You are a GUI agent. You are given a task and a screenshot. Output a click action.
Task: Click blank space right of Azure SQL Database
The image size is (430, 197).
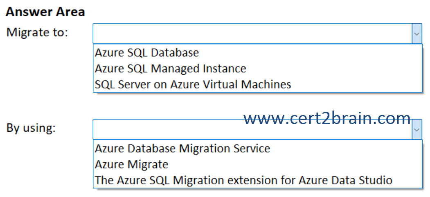click(310, 53)
